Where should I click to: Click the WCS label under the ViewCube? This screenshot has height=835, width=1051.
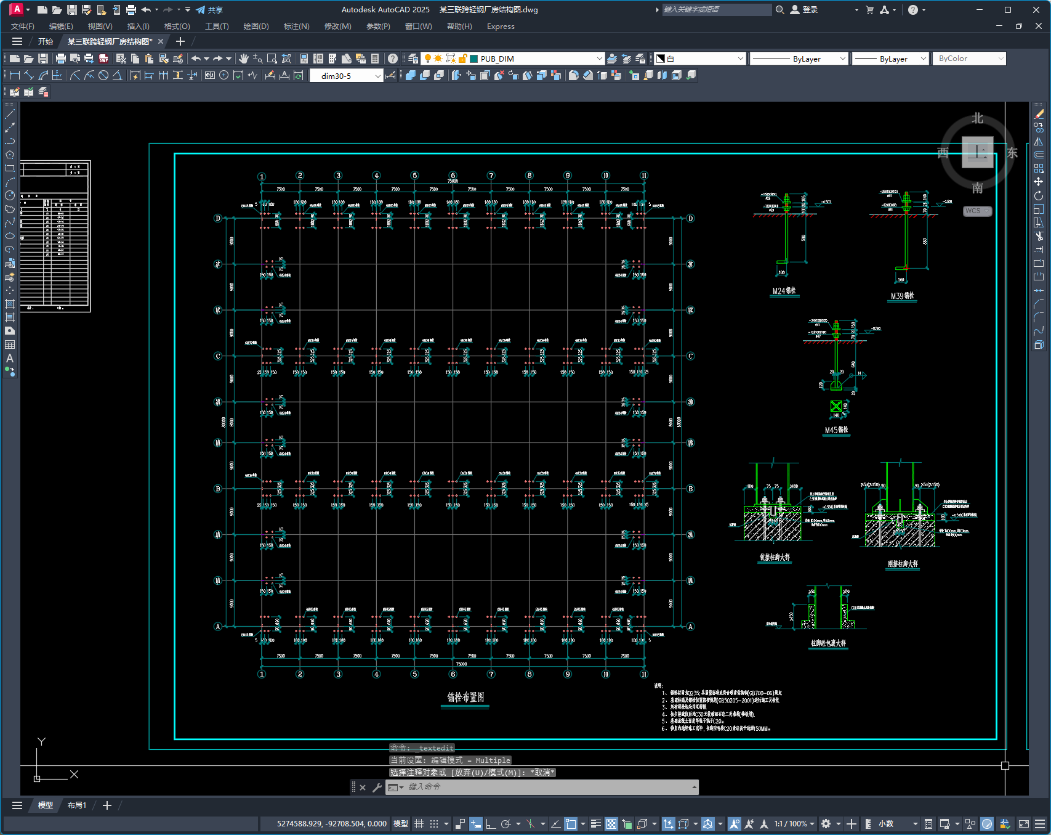(977, 211)
